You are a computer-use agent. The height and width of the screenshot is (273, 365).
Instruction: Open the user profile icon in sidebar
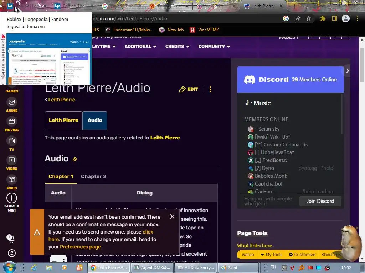[x=12, y=253]
